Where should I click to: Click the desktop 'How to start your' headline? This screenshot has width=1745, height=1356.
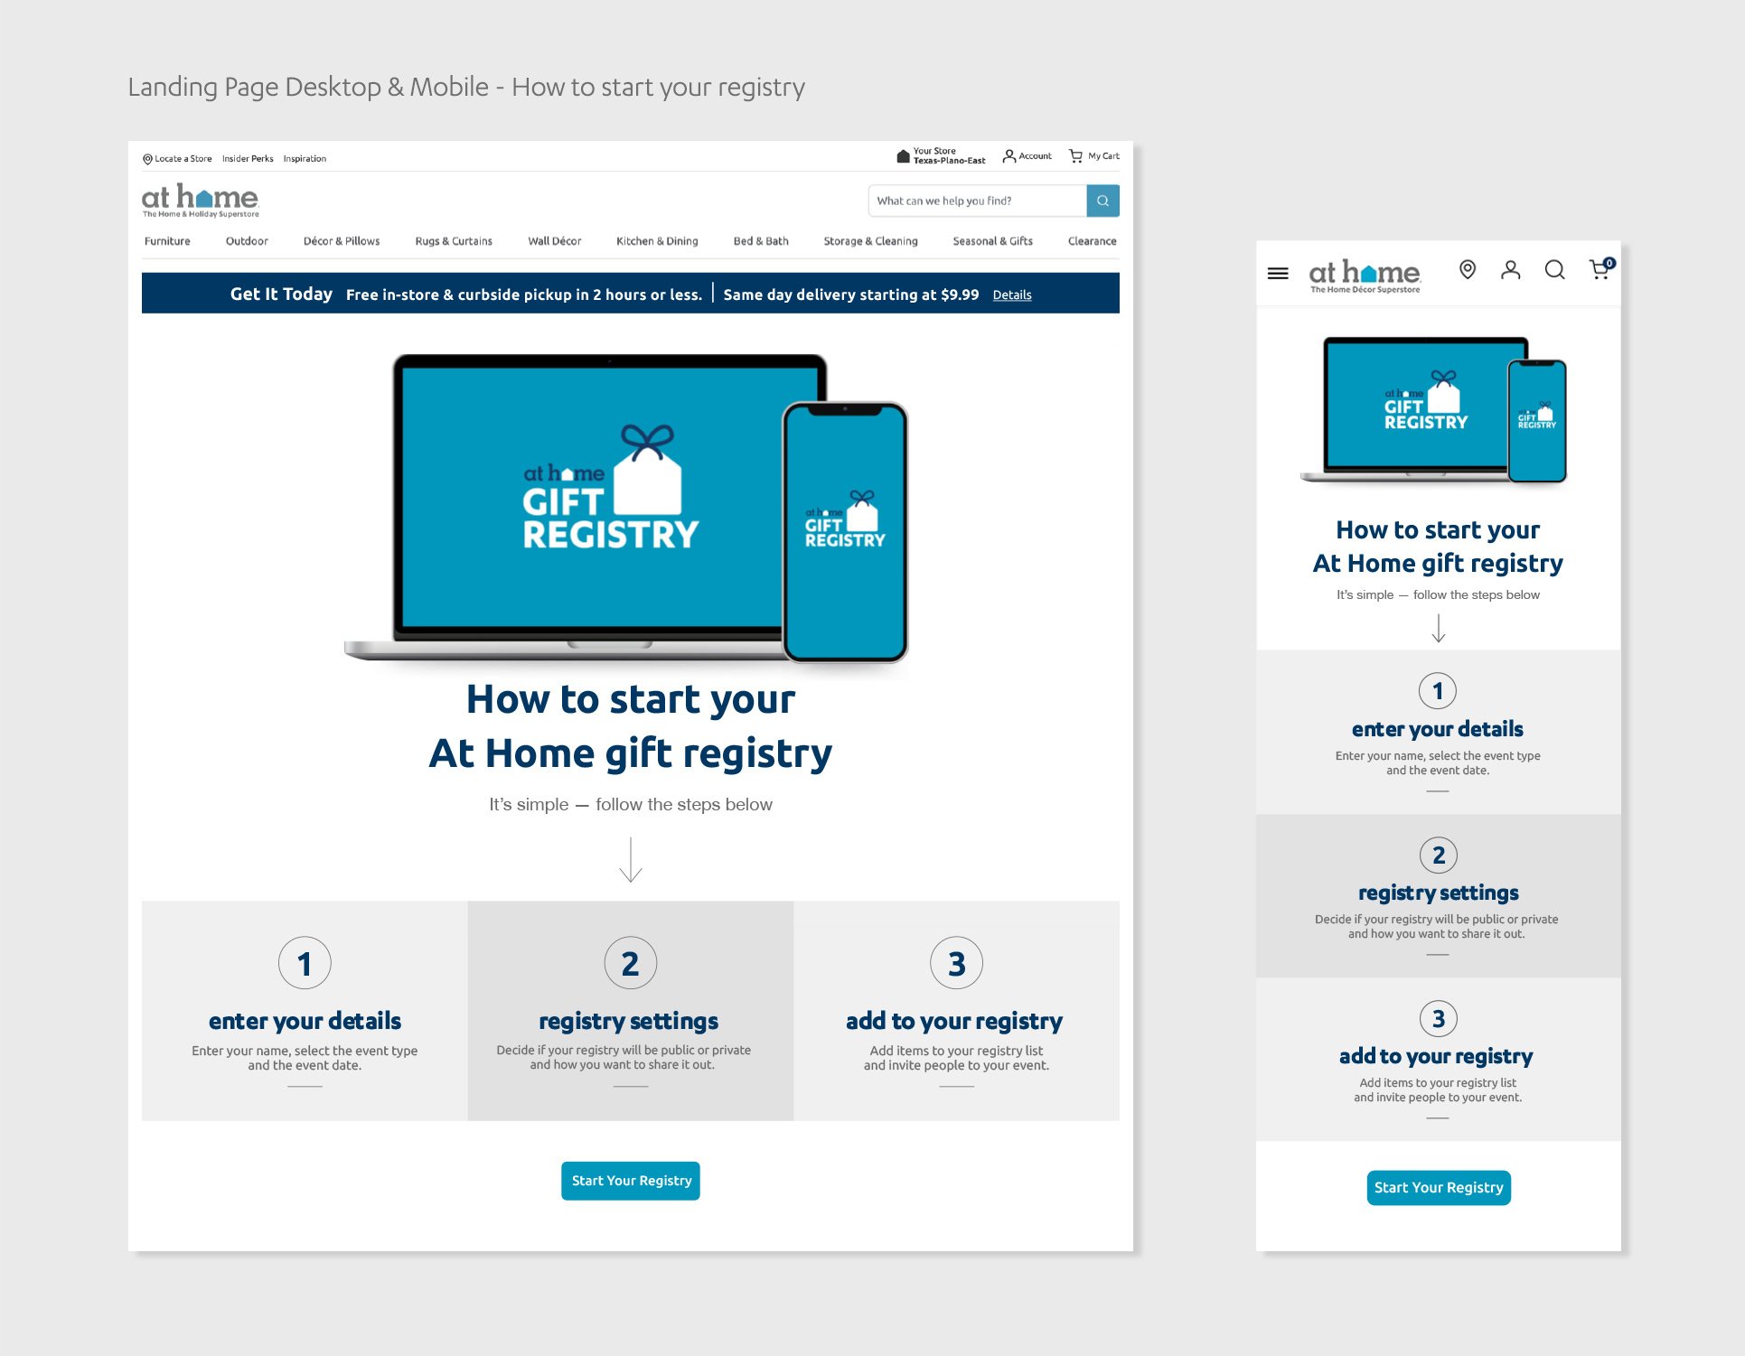(x=631, y=699)
